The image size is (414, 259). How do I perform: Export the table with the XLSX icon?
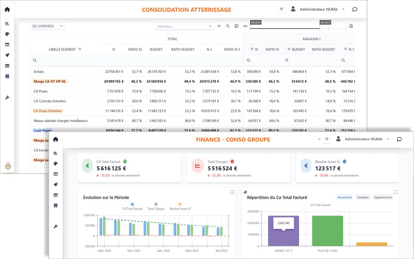click(351, 26)
